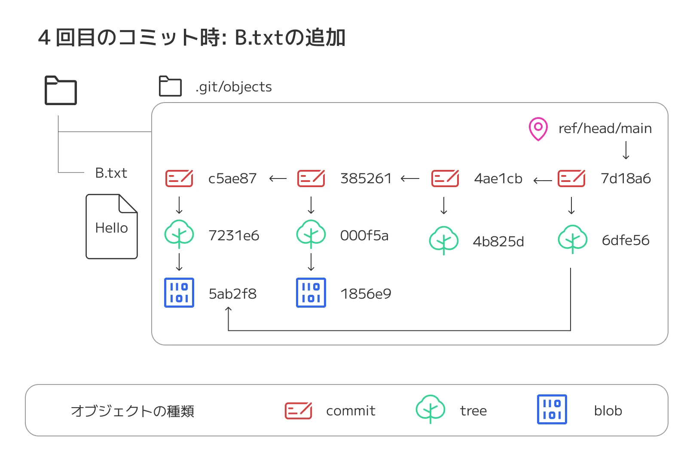Click the pink ref/head/main pin marker
The width and height of the screenshot is (693, 457).
(x=538, y=129)
